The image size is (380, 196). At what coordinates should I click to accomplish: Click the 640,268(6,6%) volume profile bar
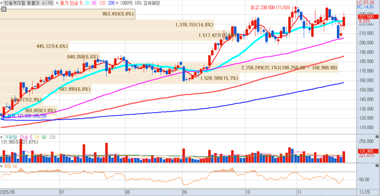50,57
